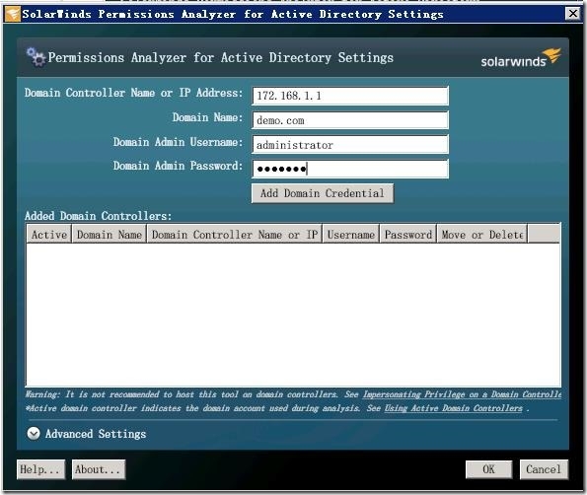Click the Domain Admin Password label
Viewport: 587px width, 495px height.
click(x=178, y=166)
